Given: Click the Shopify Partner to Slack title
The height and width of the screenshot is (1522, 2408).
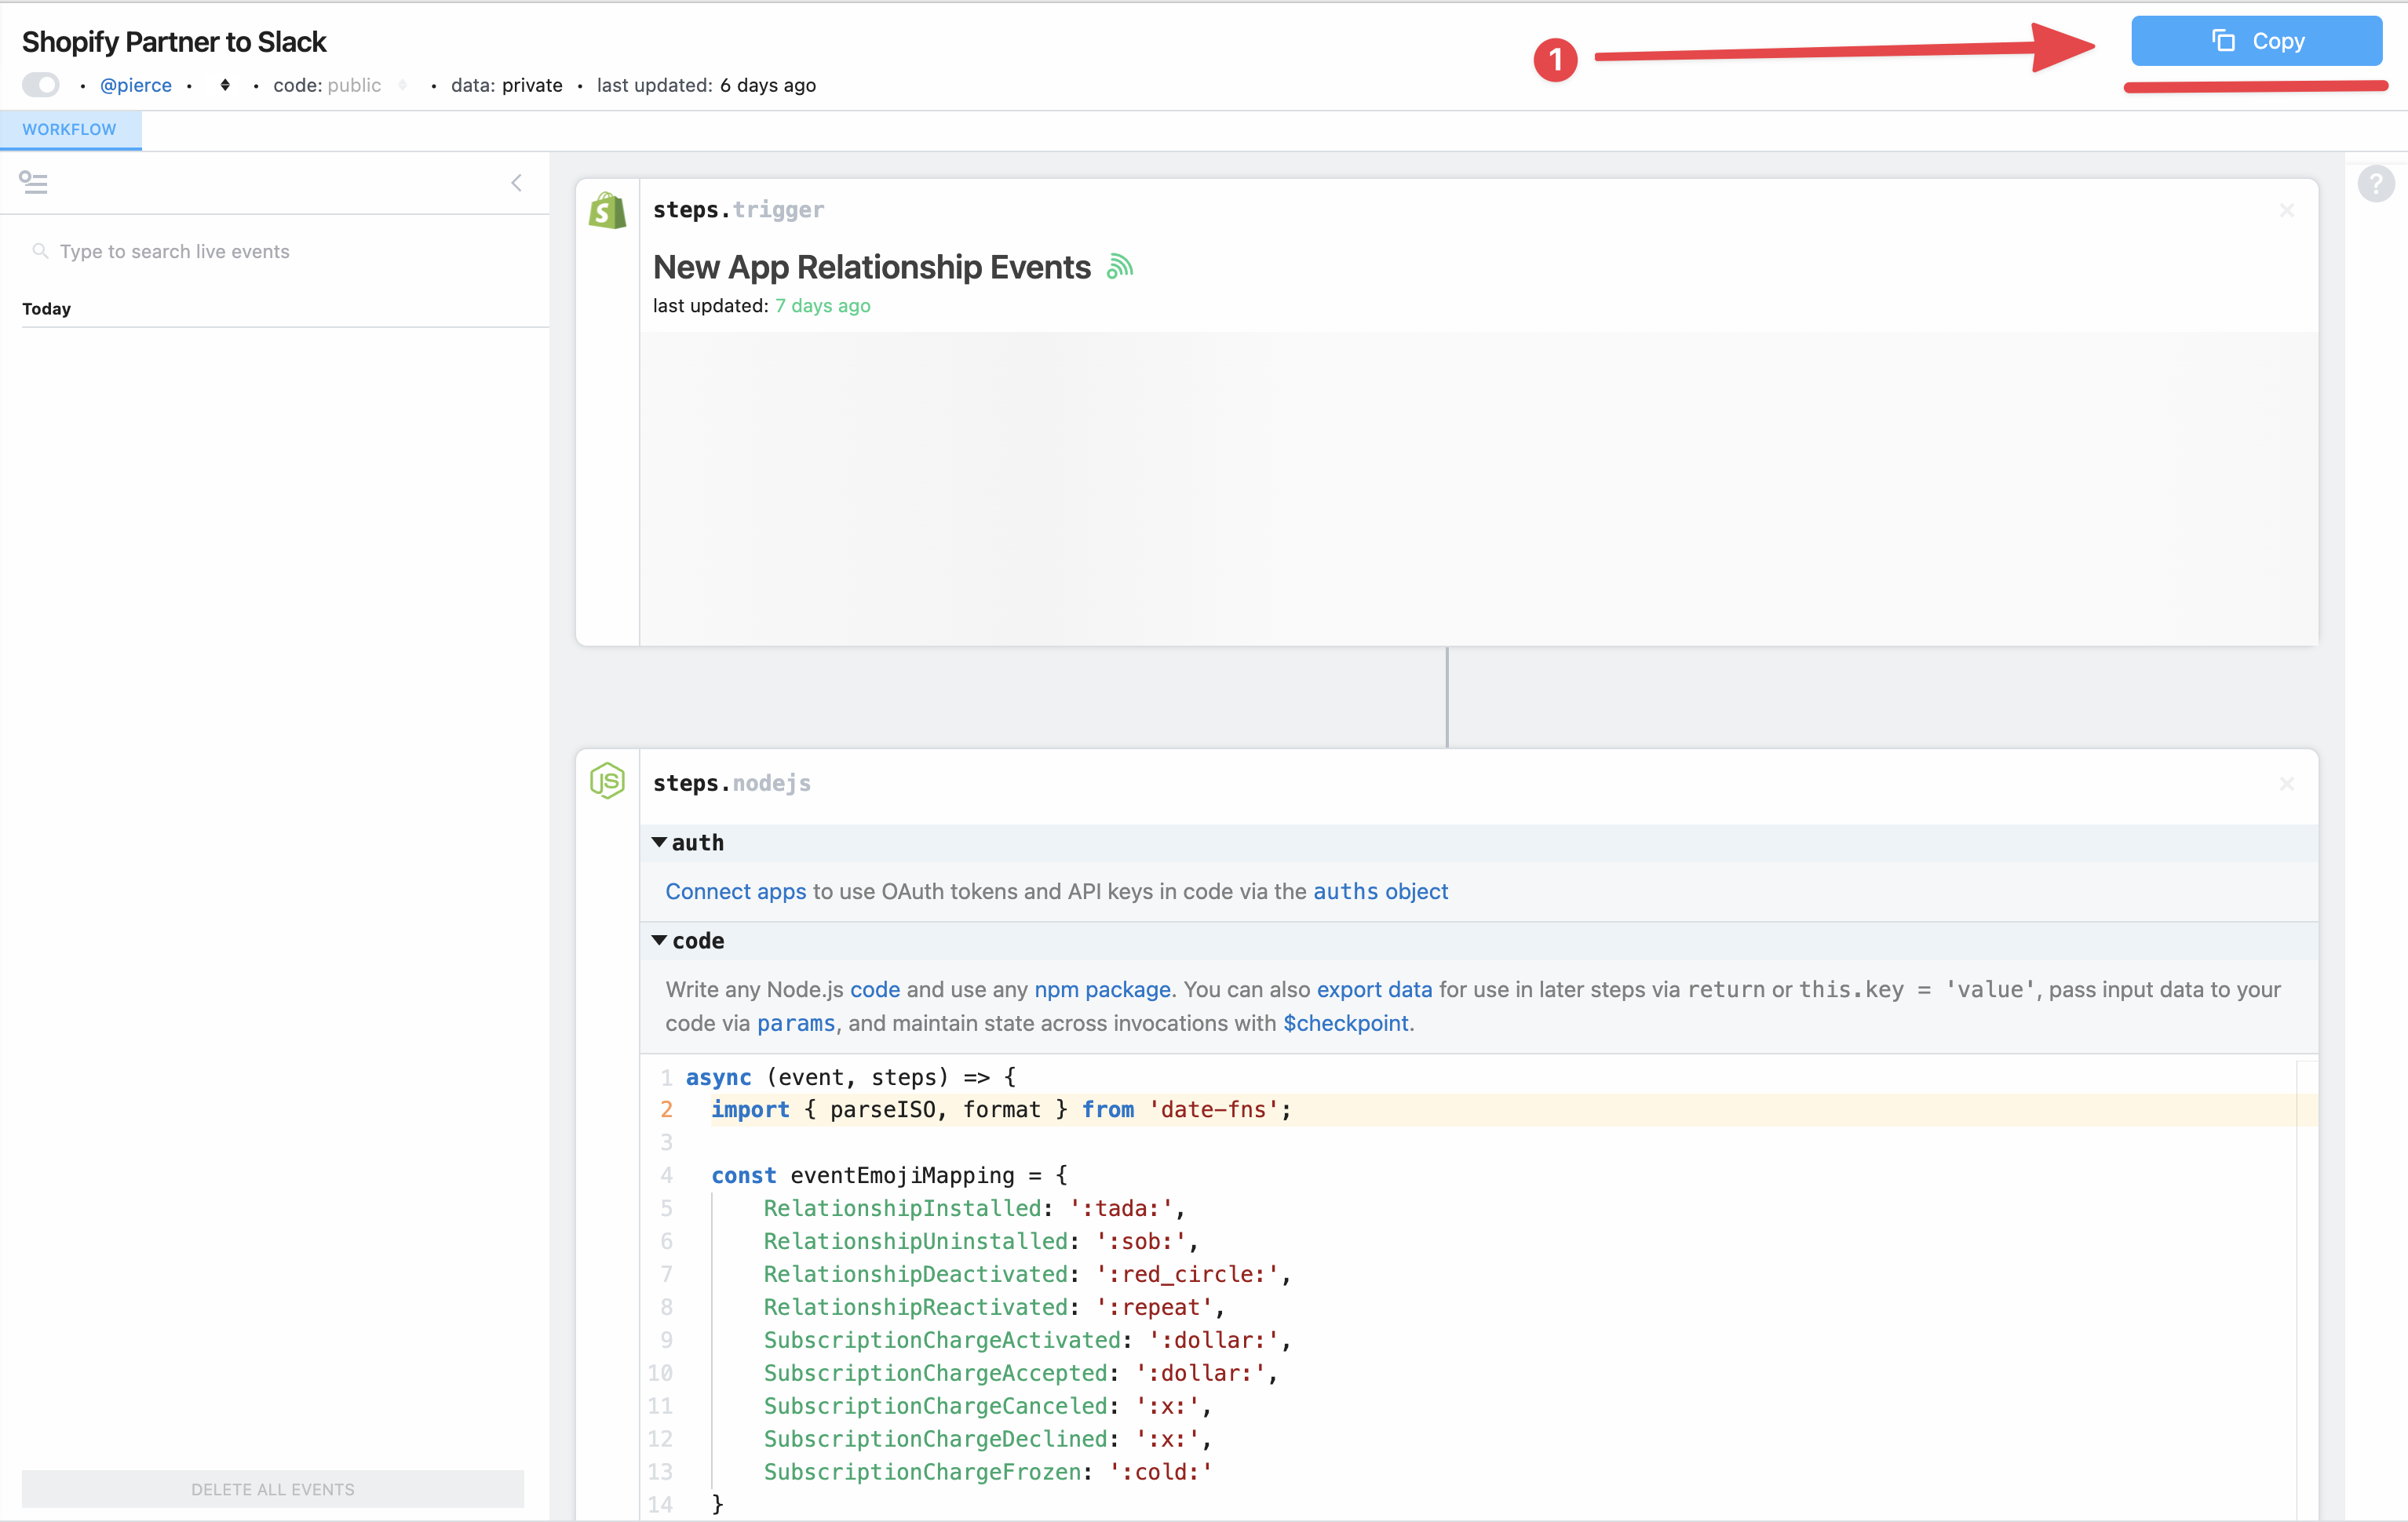Looking at the screenshot, I should [174, 42].
